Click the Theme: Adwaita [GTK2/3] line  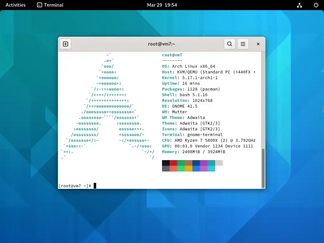pyautogui.click(x=191, y=123)
